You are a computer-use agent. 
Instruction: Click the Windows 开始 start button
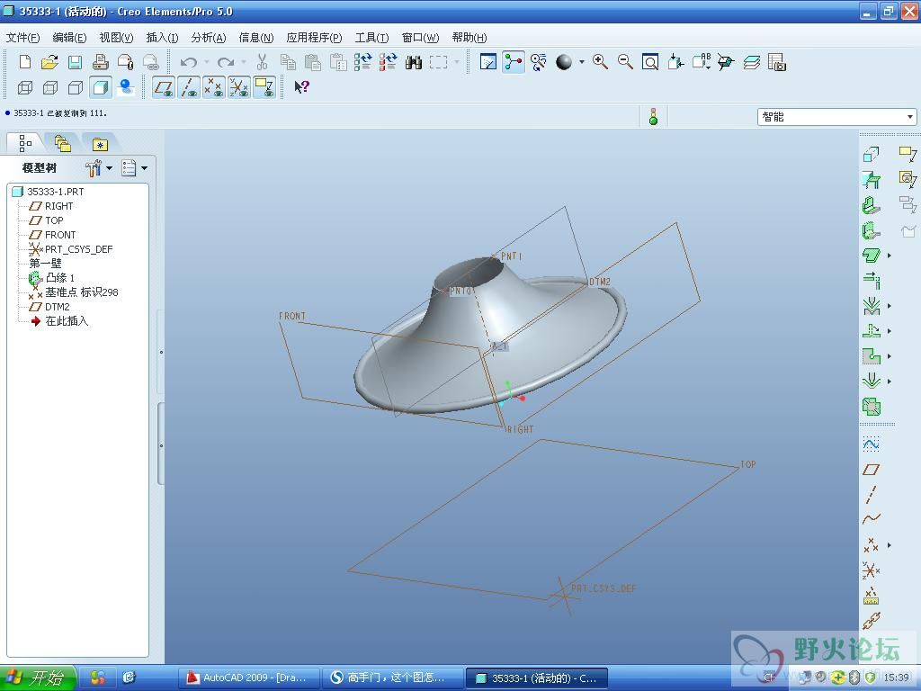coord(38,678)
